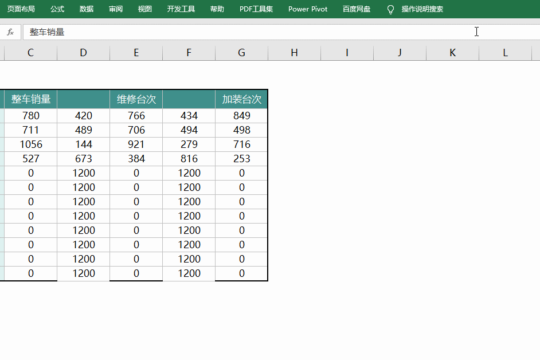This screenshot has height=360, width=540.
Task: Click the cell containing 420
Action: (83, 116)
